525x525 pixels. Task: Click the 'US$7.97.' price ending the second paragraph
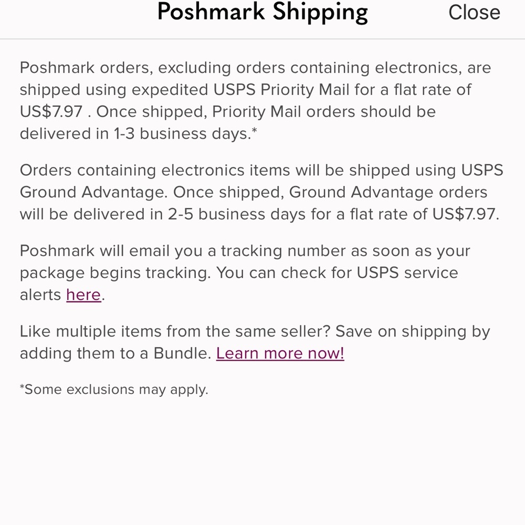pos(465,214)
